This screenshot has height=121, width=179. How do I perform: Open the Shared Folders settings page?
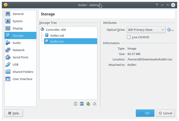click(x=23, y=72)
